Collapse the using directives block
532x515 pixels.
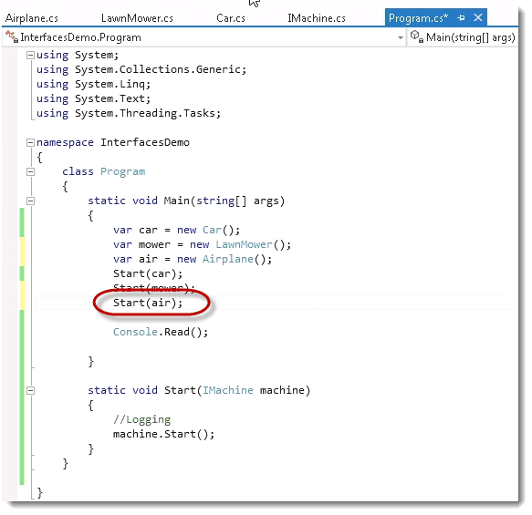click(30, 55)
